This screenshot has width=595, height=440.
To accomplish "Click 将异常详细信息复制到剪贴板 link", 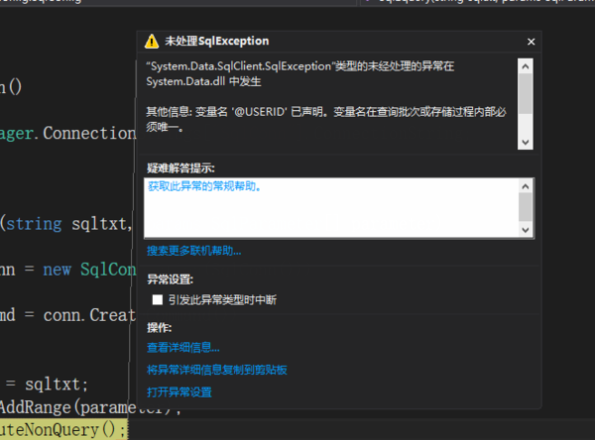I will coord(216,370).
